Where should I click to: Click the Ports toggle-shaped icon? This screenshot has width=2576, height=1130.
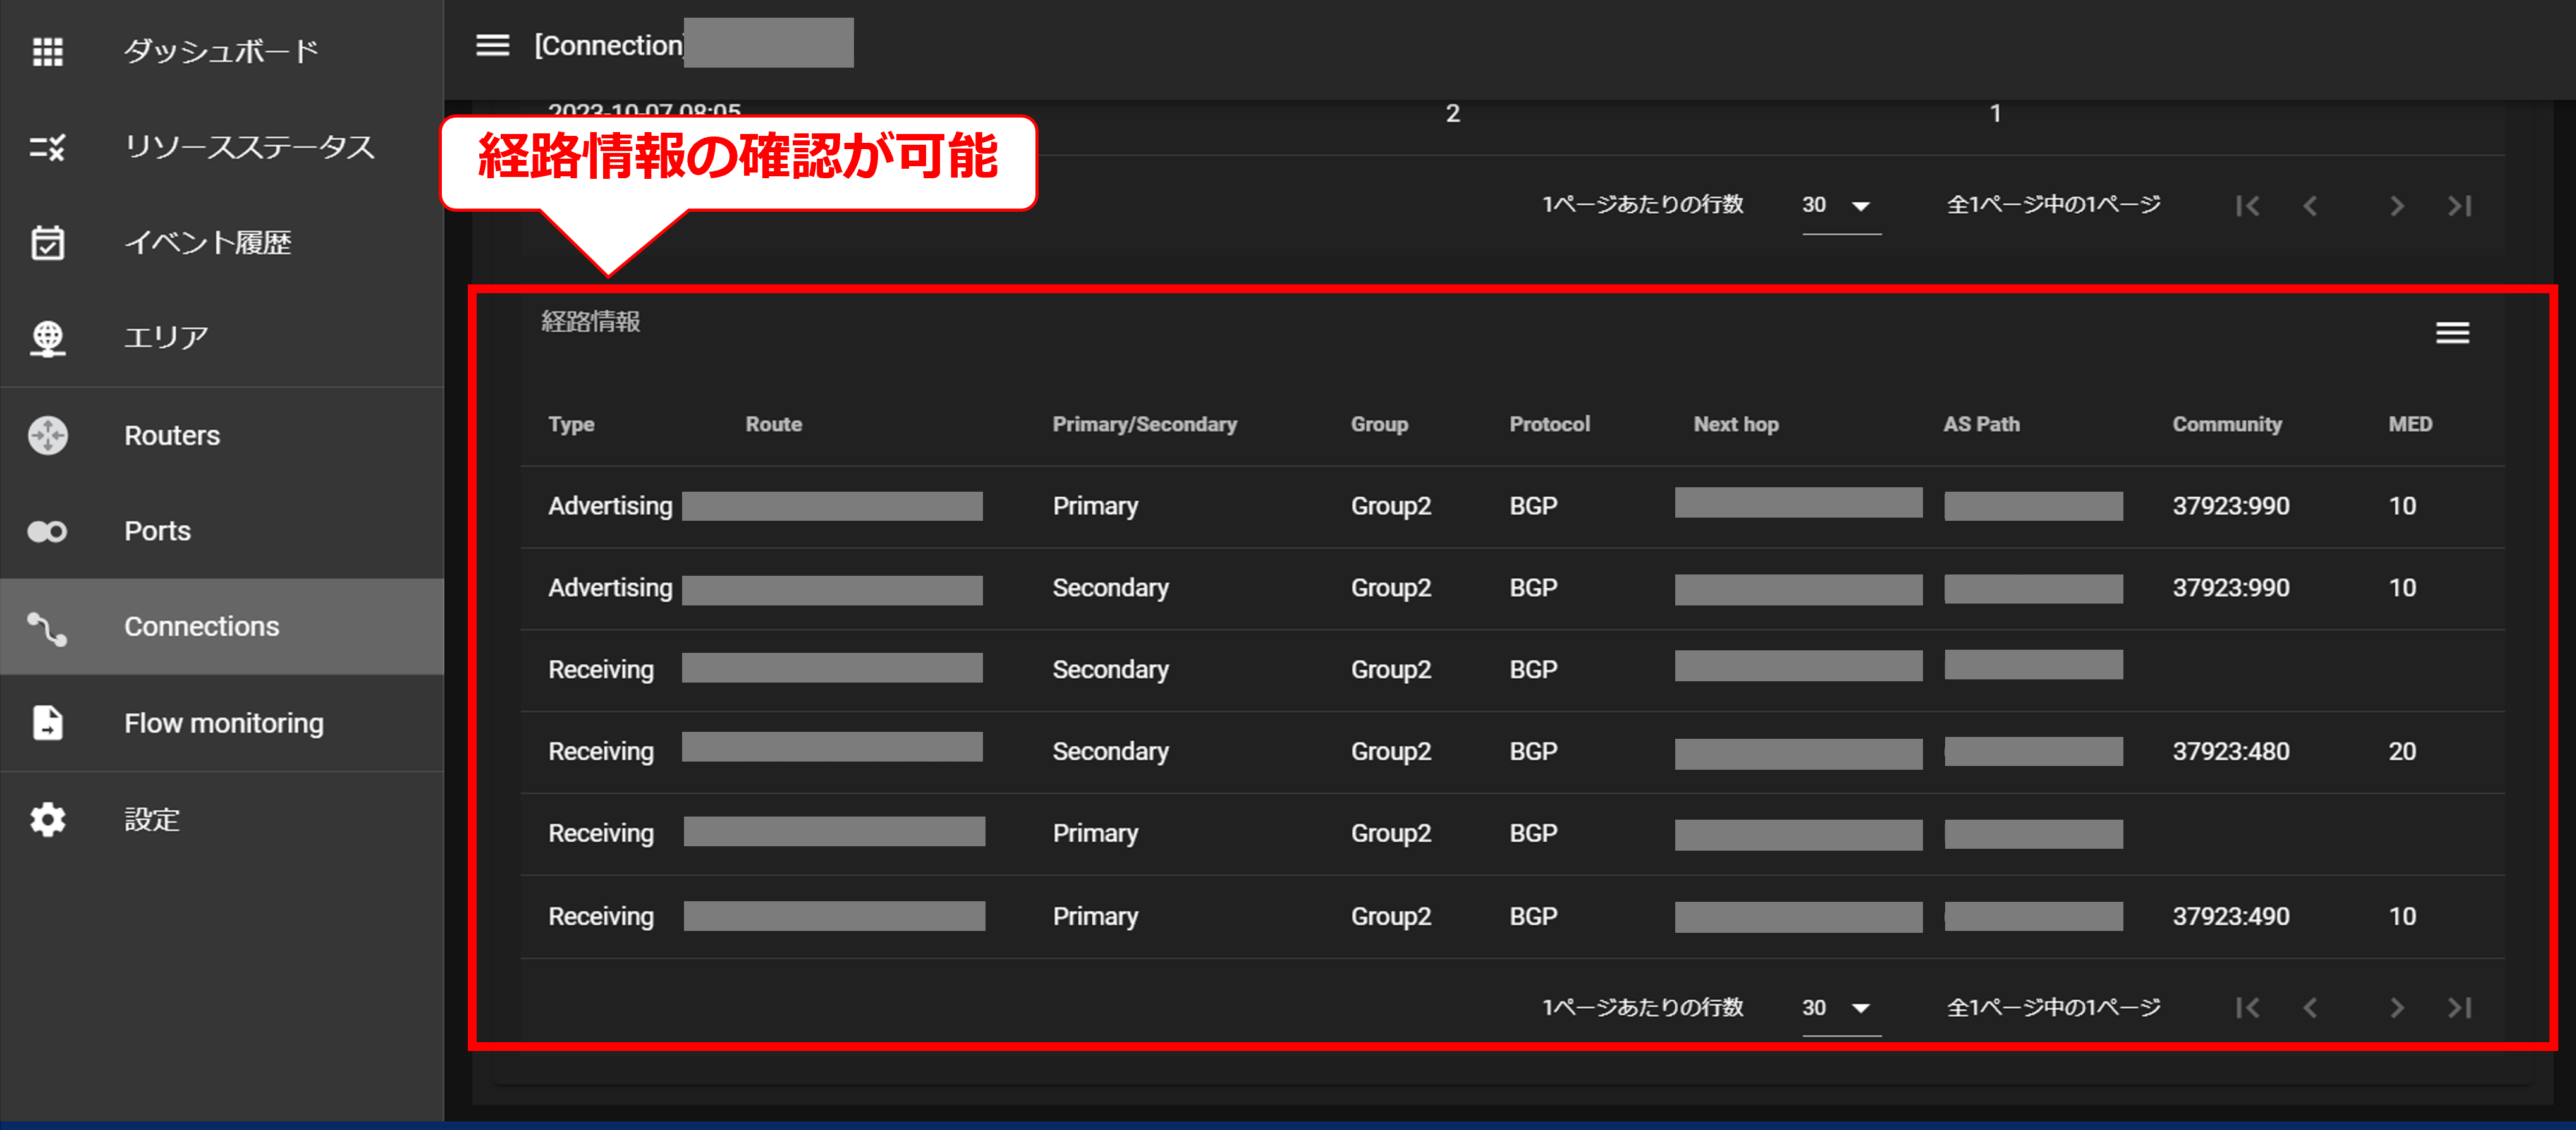(x=47, y=531)
